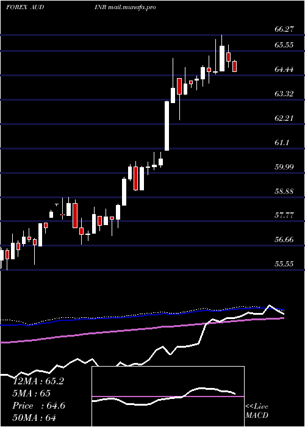Click the 62.21 price level label
This screenshot has width=305, height=427.
click(x=284, y=118)
